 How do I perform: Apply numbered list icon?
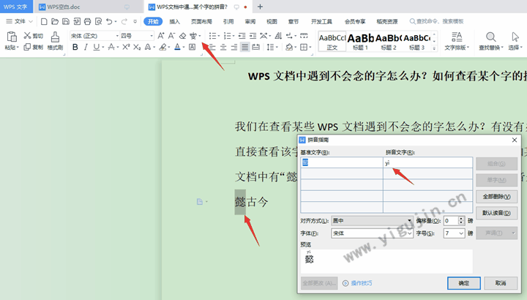click(x=227, y=36)
